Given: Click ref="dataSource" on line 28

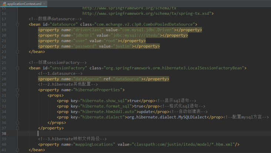Looking at the screenshot, I should (x=123, y=79).
